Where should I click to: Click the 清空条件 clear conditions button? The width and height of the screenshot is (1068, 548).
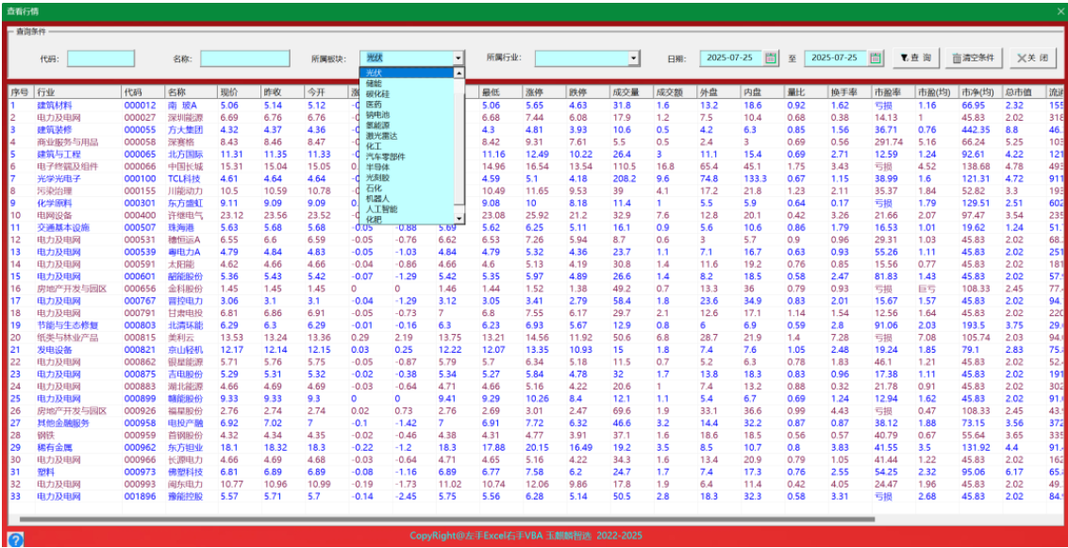click(974, 58)
